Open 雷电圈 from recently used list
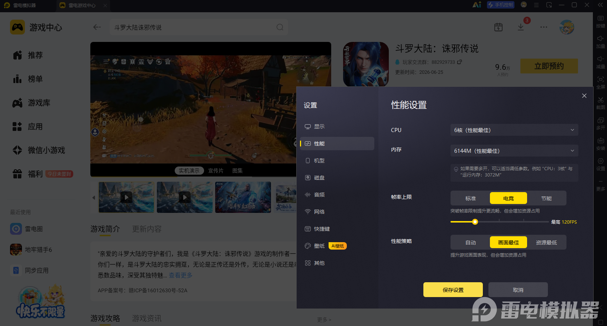The image size is (607, 326). point(26,229)
